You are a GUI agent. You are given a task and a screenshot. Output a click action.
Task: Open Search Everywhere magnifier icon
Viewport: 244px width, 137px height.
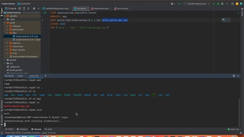tap(233, 4)
